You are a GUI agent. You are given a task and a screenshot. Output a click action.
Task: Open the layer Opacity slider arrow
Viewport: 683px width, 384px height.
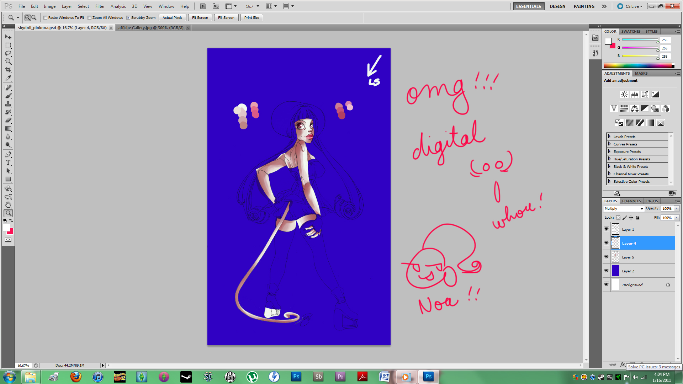[x=677, y=209]
